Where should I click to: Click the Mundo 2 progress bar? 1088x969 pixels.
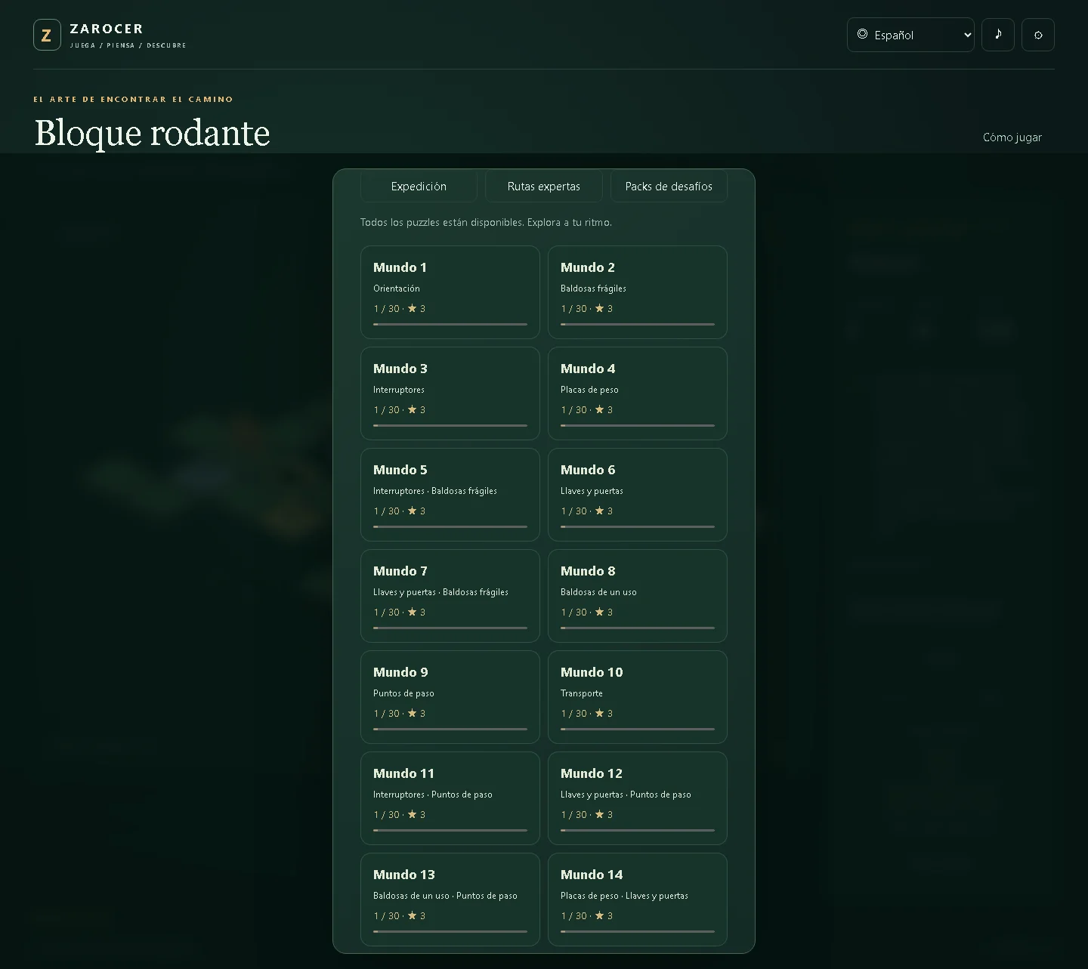[638, 324]
